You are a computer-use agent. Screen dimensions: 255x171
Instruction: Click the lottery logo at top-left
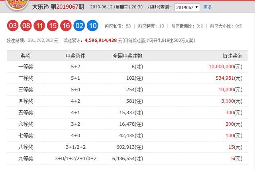click(x=17, y=5)
